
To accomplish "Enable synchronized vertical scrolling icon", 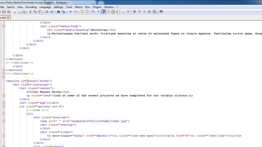I will pyautogui.click(x=82, y=12).
